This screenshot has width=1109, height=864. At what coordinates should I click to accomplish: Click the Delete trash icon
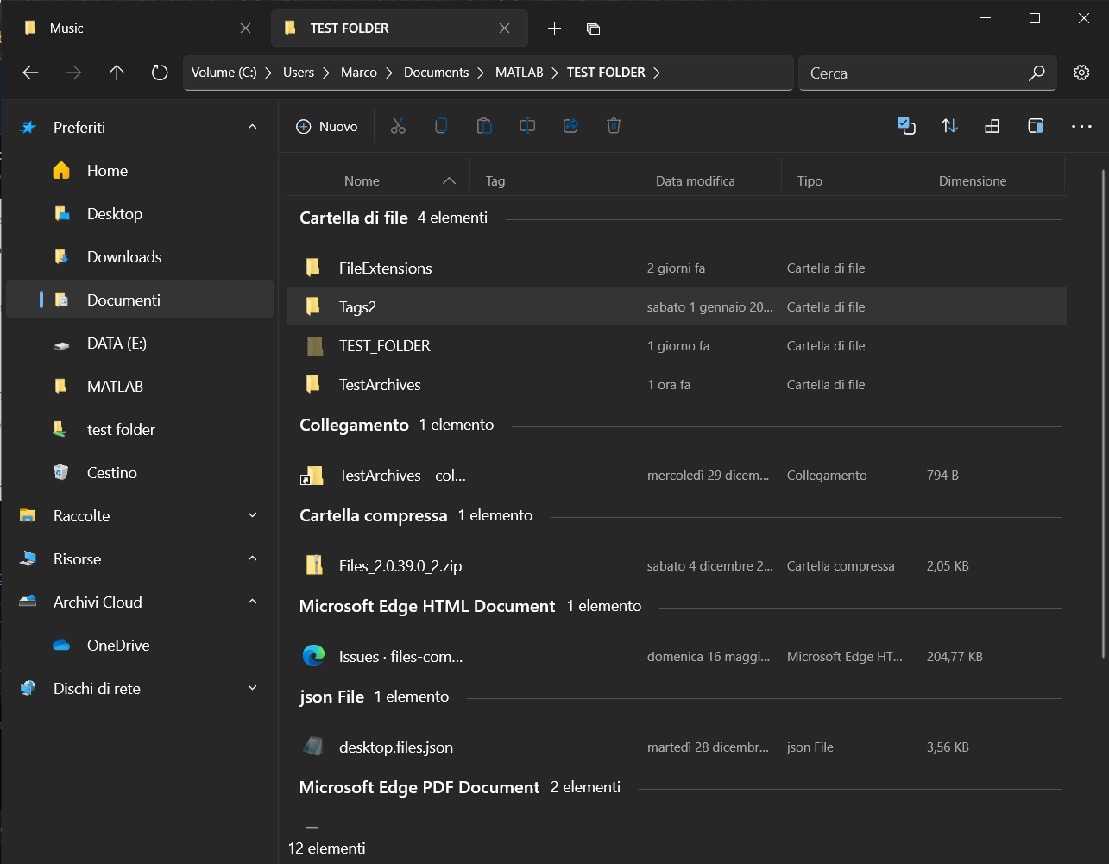coord(614,126)
